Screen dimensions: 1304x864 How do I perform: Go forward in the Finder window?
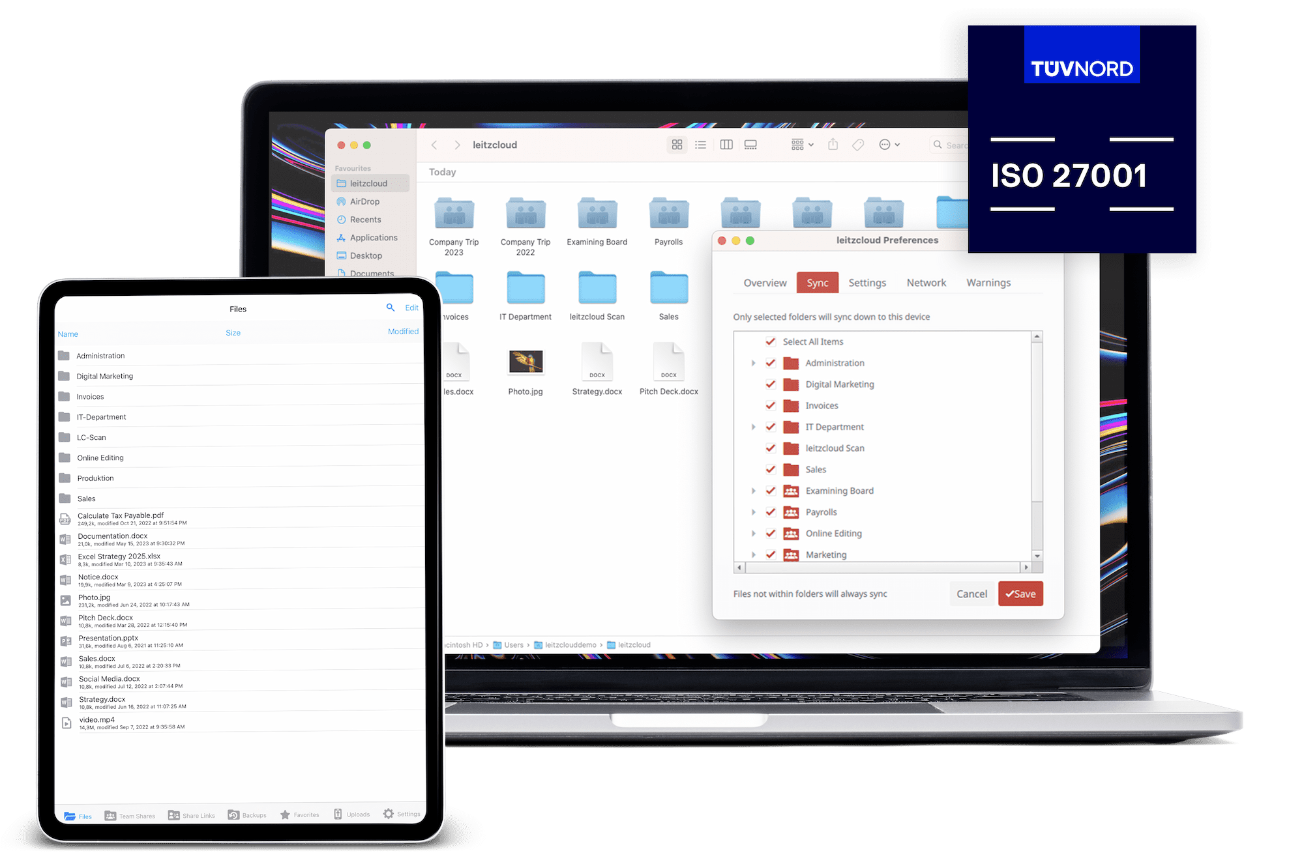(457, 145)
